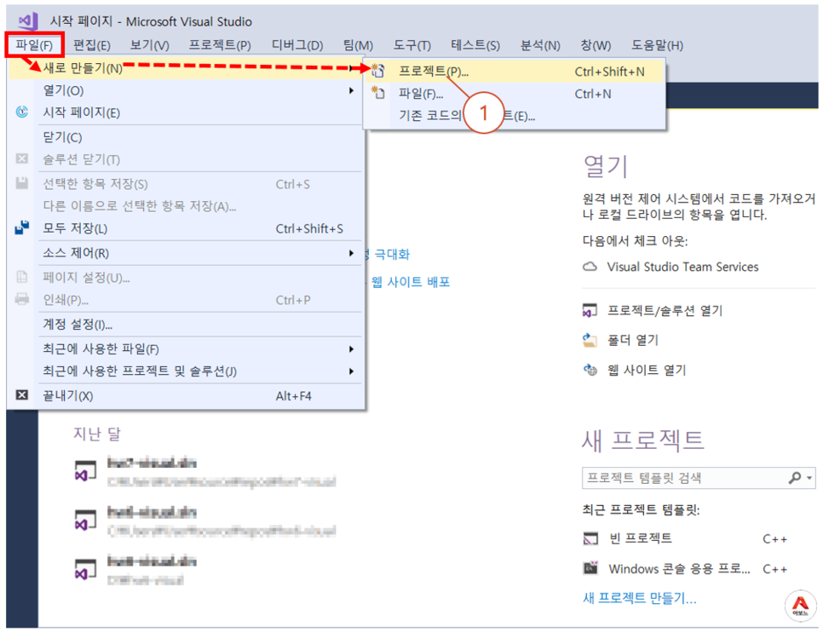Click the 시작 페이지(E) start page icon
823x633 pixels.
coord(21,112)
